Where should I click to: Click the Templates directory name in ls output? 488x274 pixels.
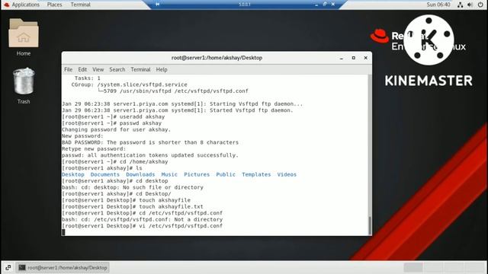coord(256,174)
